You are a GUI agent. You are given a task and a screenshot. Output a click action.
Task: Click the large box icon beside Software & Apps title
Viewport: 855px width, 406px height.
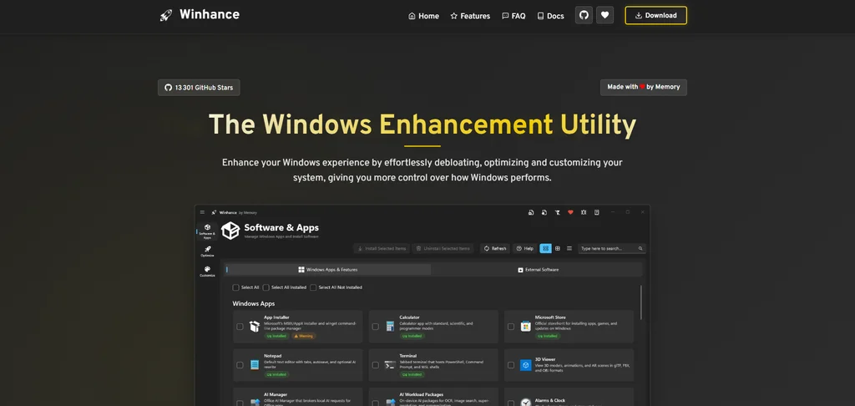pos(230,231)
